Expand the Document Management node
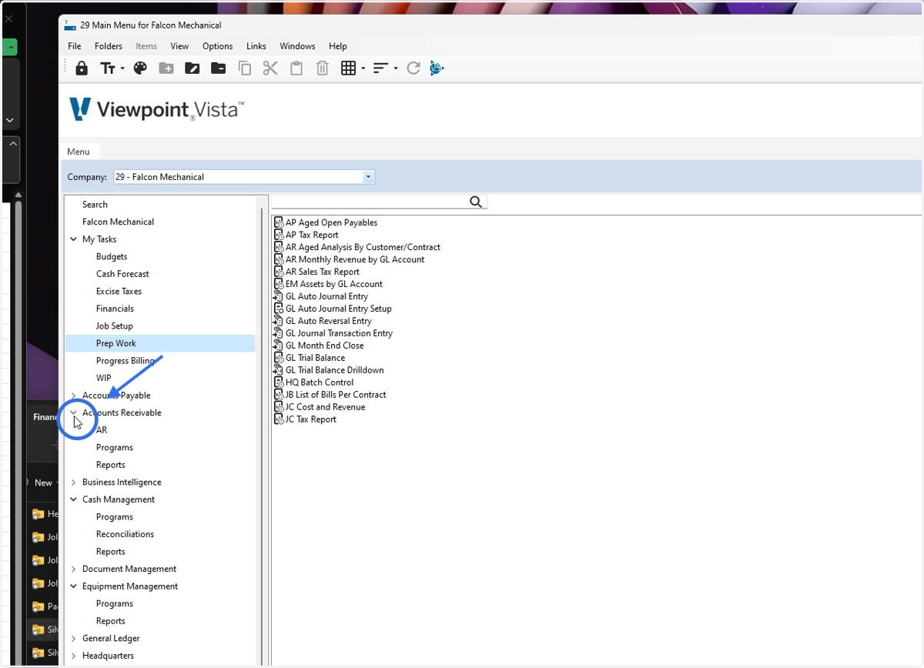This screenshot has height=668, width=924. click(x=74, y=569)
